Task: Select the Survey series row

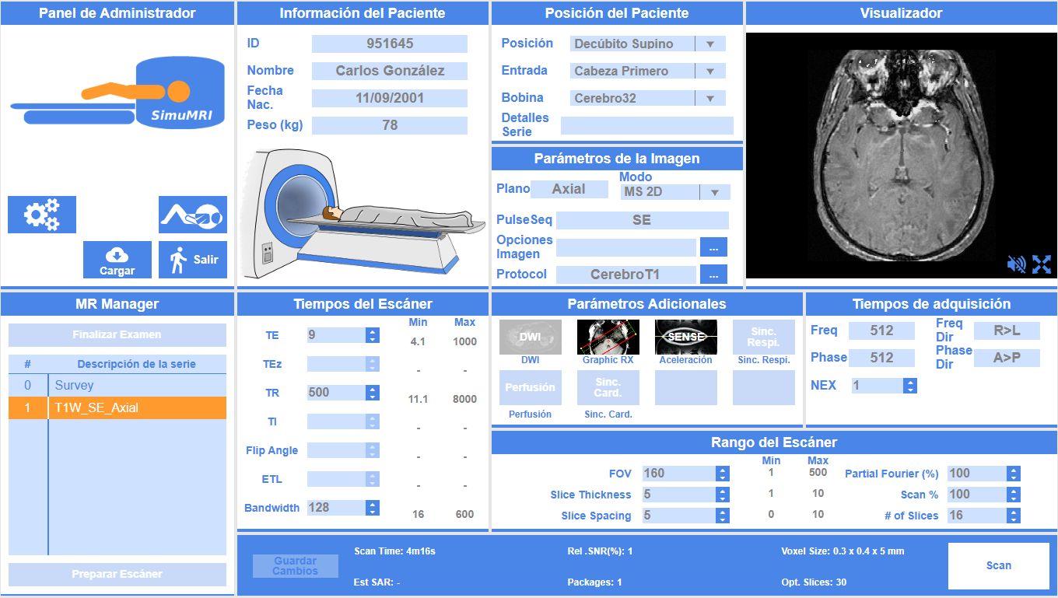Action: 117,384
